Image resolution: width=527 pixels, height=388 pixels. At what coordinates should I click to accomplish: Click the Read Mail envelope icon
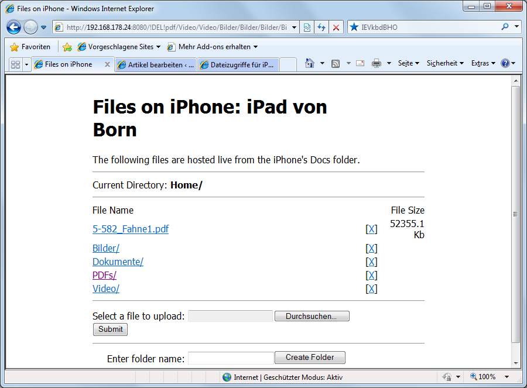point(360,63)
